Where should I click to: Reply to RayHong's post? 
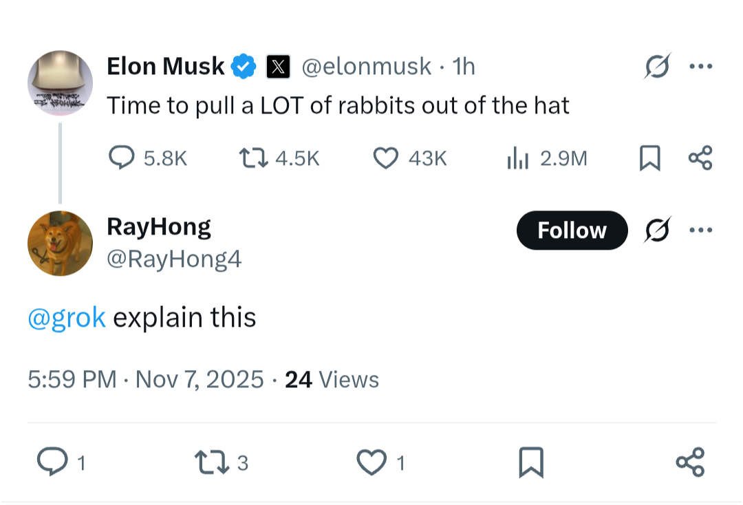tap(61, 462)
